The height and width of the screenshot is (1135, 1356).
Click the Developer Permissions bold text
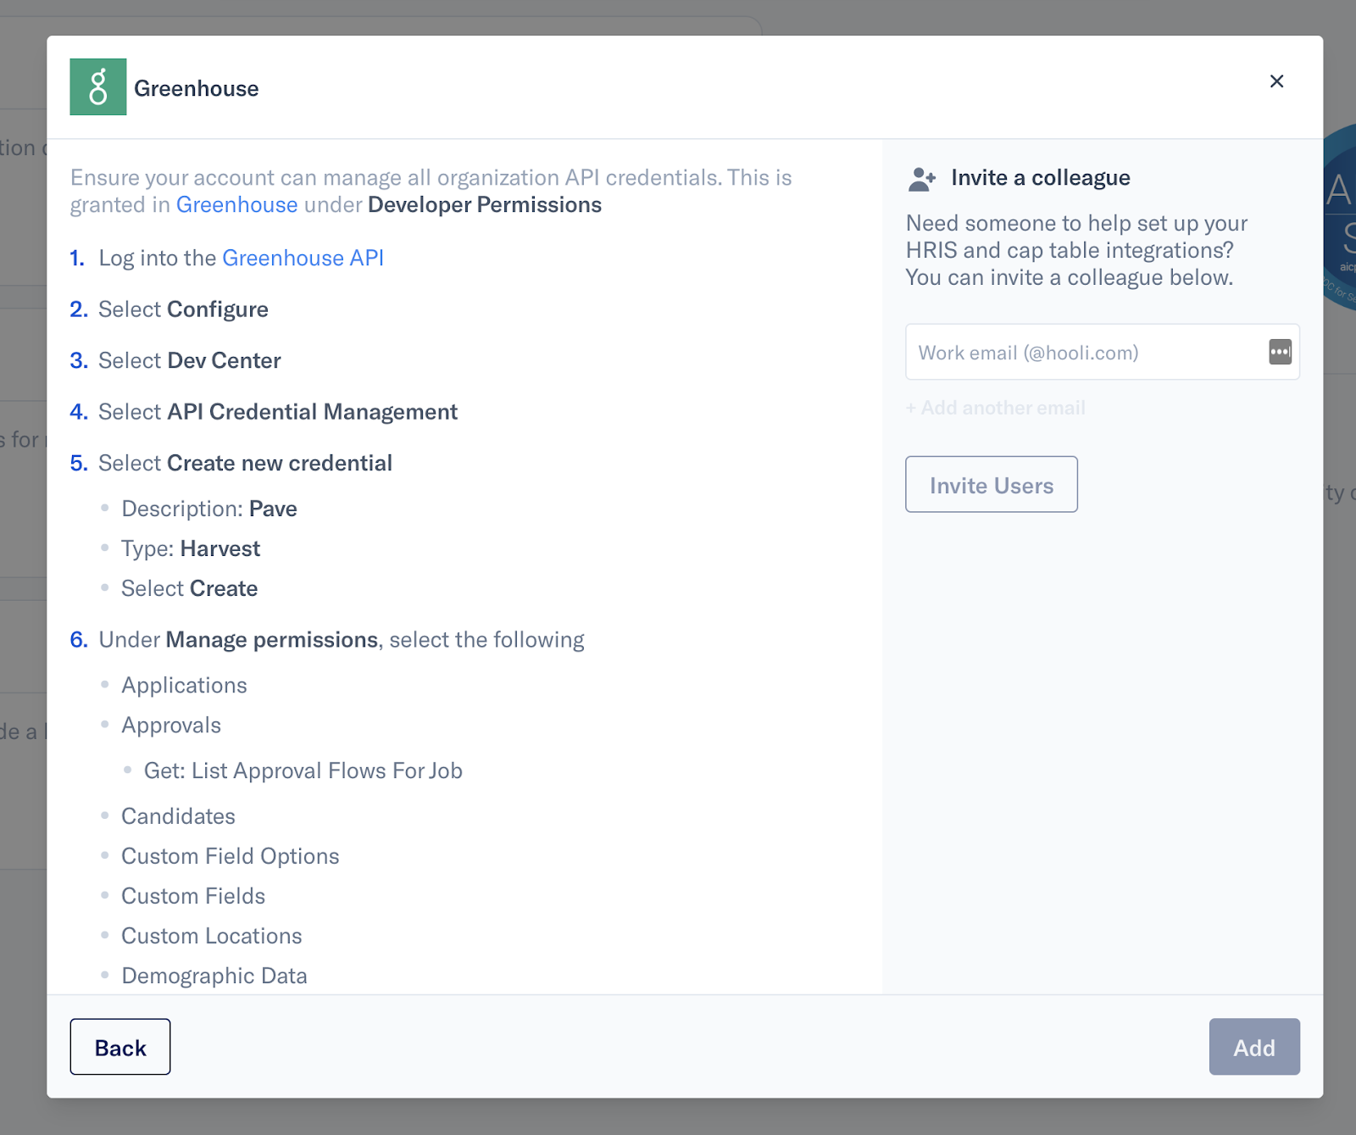[x=485, y=205]
